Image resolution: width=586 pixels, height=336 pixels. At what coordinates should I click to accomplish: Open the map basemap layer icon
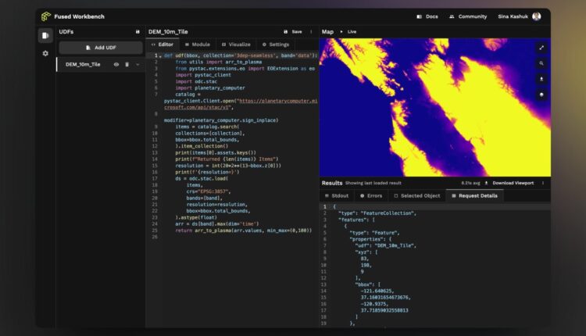pos(541,95)
